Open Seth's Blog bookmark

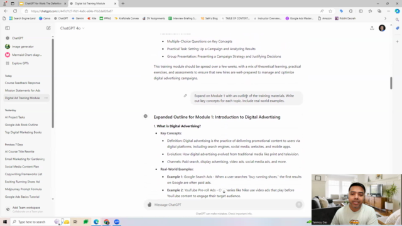coord(209,18)
